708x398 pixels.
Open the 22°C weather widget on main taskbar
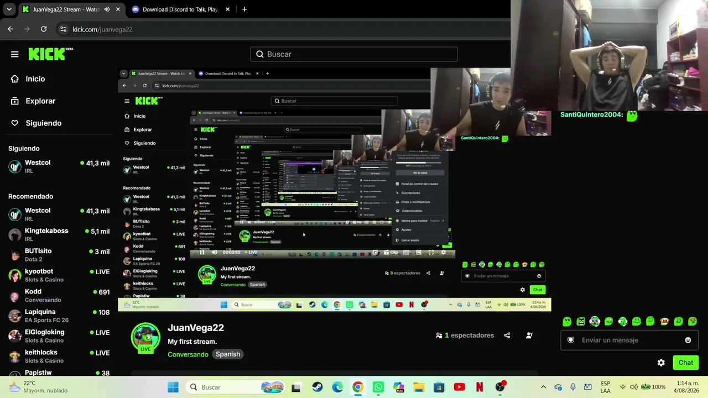pos(39,387)
